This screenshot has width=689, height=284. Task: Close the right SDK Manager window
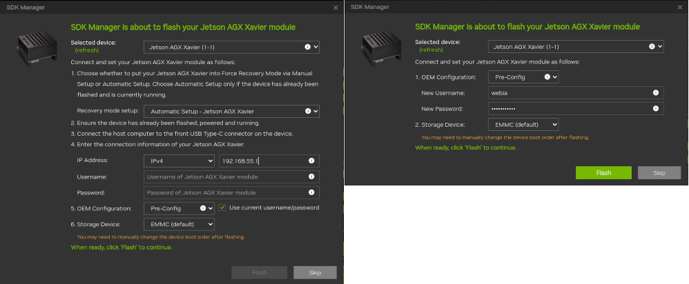tap(680, 8)
